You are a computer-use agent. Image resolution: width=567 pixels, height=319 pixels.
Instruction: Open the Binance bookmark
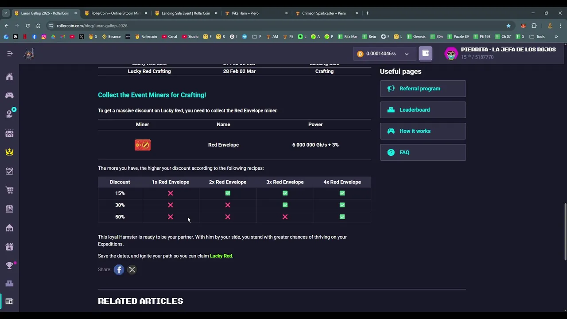(111, 37)
